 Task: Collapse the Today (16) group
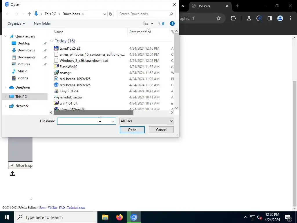click(x=52, y=41)
